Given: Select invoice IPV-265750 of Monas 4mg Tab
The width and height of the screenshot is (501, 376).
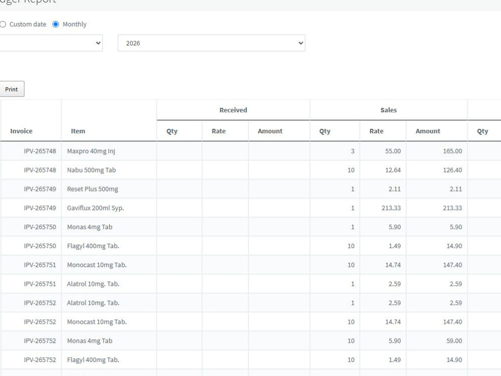Looking at the screenshot, I should tap(40, 227).
